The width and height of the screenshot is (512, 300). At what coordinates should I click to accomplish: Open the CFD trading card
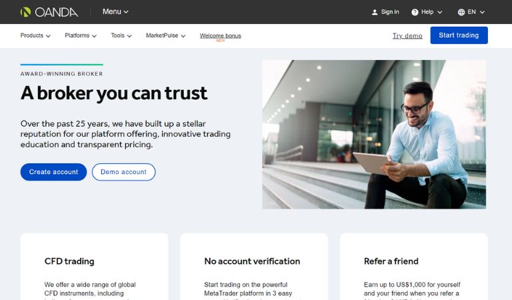[95, 267]
